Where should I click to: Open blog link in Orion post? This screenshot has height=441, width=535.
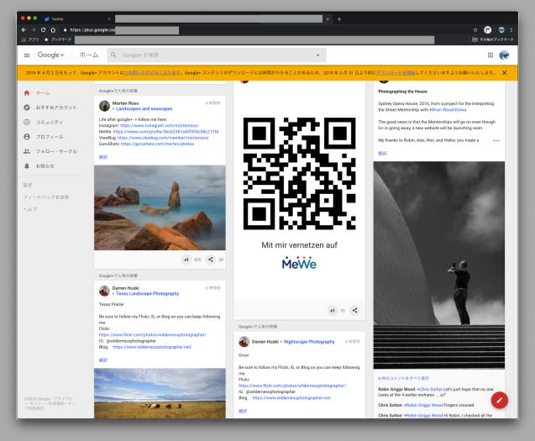(291, 398)
